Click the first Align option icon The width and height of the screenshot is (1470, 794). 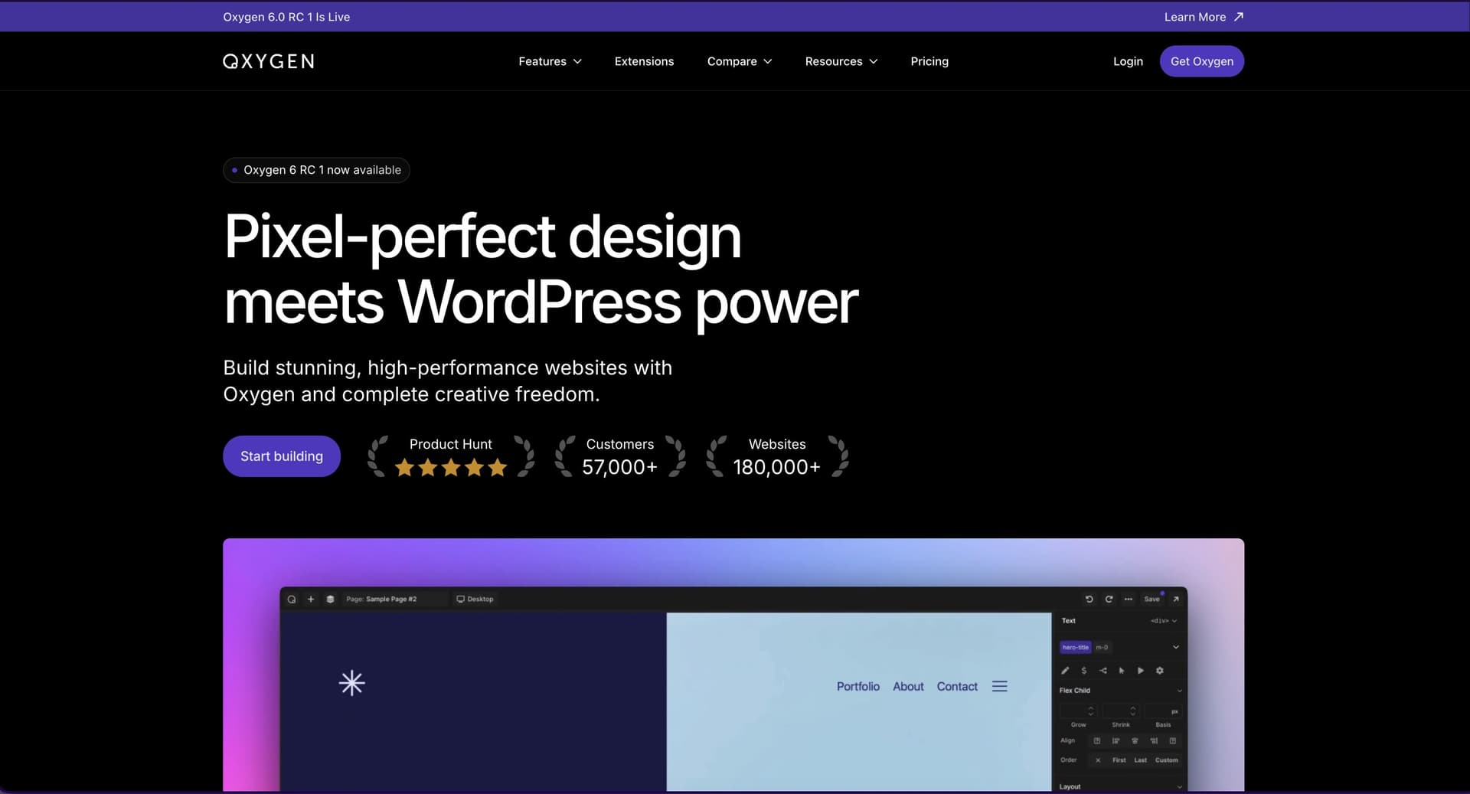[1097, 741]
